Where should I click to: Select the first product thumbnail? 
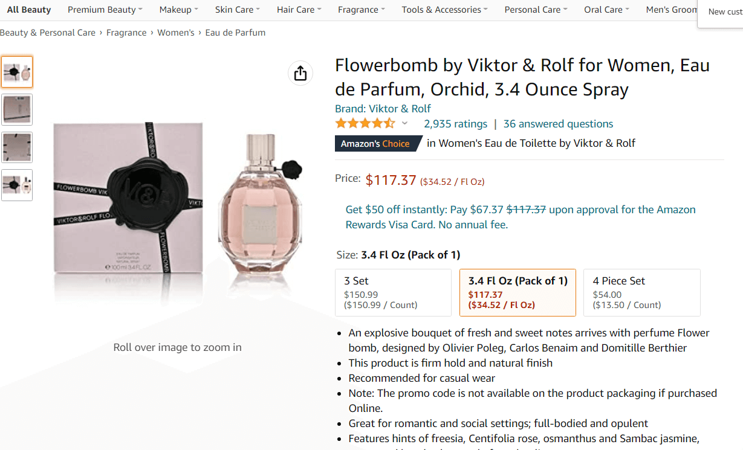tap(17, 72)
